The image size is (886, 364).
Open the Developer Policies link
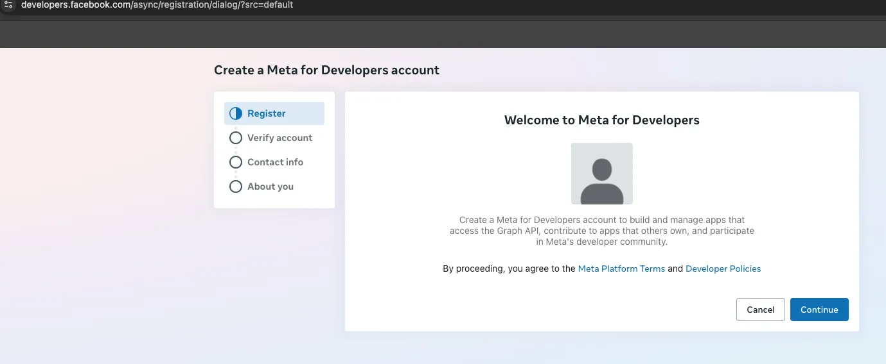[x=723, y=269]
